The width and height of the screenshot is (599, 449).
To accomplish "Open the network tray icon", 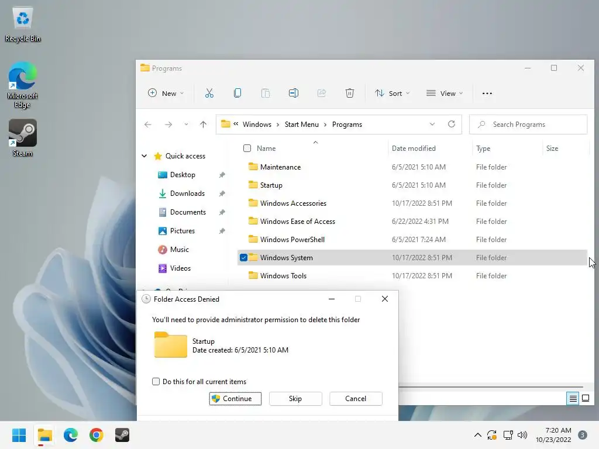I will pos(508,435).
